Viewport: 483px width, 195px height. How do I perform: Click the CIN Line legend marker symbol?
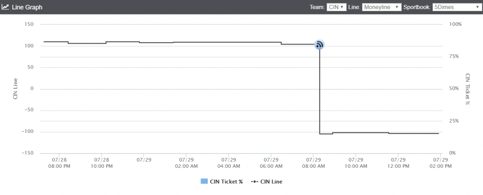(x=254, y=181)
